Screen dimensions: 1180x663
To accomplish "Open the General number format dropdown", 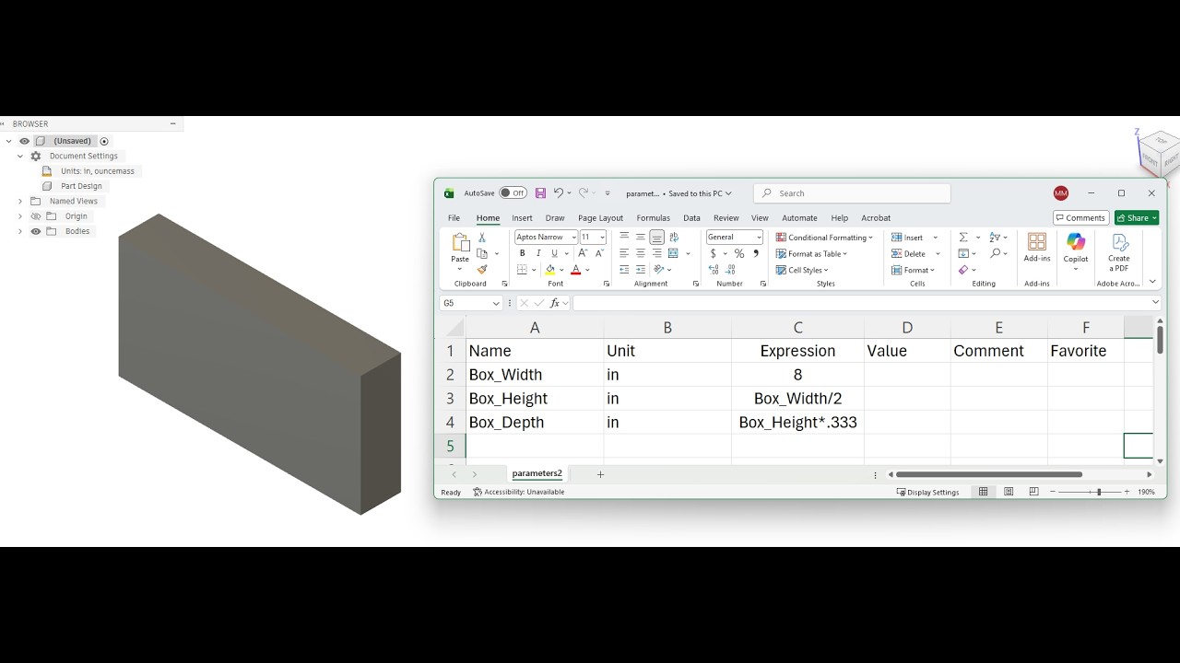I will 760,238.
